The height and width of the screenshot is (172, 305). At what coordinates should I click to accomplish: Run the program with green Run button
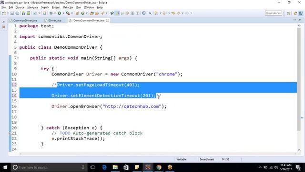59,13
